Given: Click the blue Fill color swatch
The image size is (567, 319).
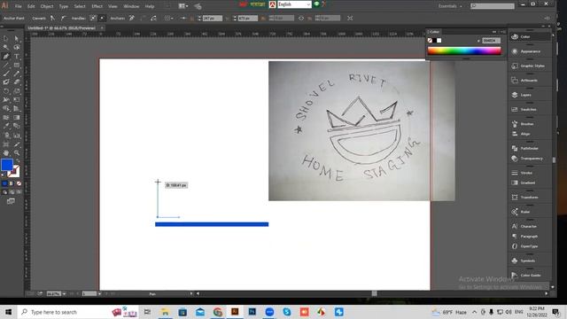Looking at the screenshot, I should pyautogui.click(x=7, y=165).
